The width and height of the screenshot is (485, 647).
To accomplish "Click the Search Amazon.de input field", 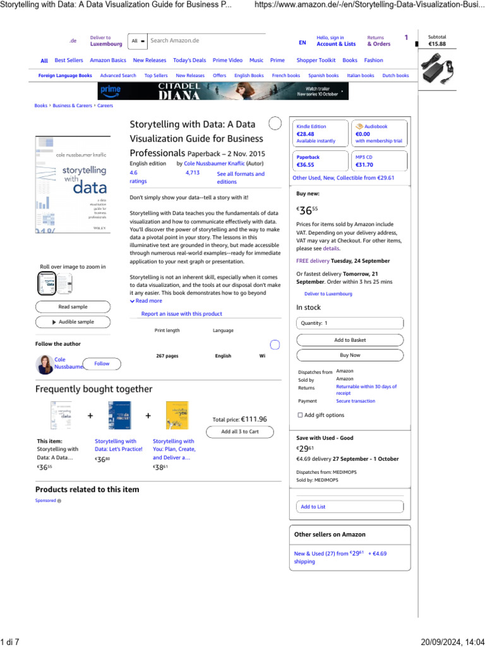I will [207, 41].
